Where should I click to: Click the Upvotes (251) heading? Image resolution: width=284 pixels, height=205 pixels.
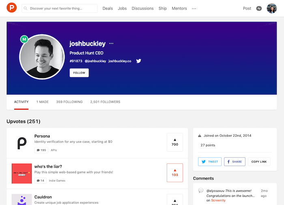(x=24, y=121)
